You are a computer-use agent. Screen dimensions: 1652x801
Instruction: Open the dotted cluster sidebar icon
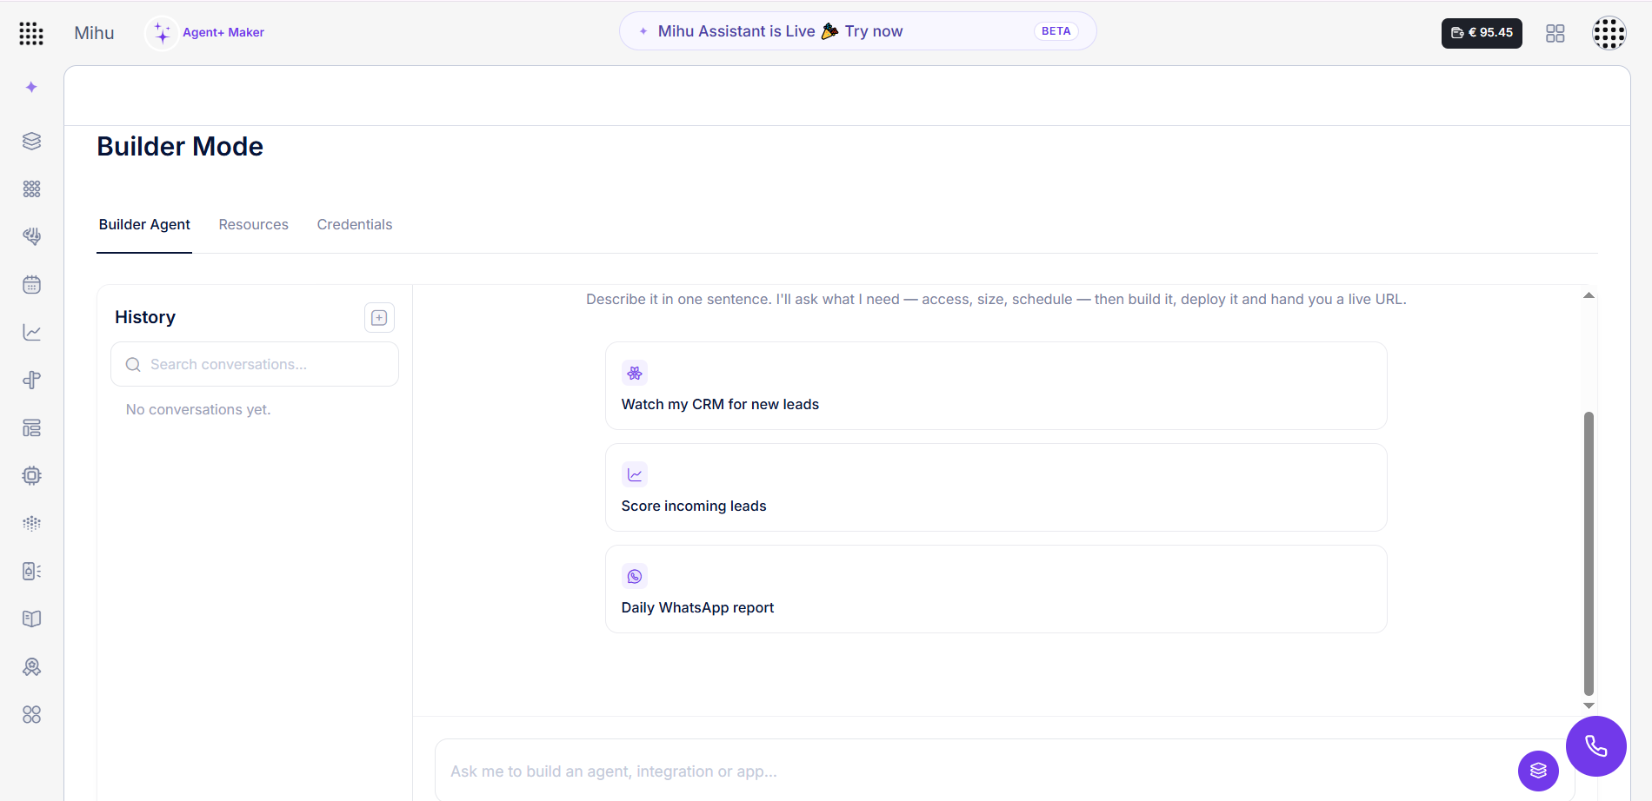coord(31,523)
